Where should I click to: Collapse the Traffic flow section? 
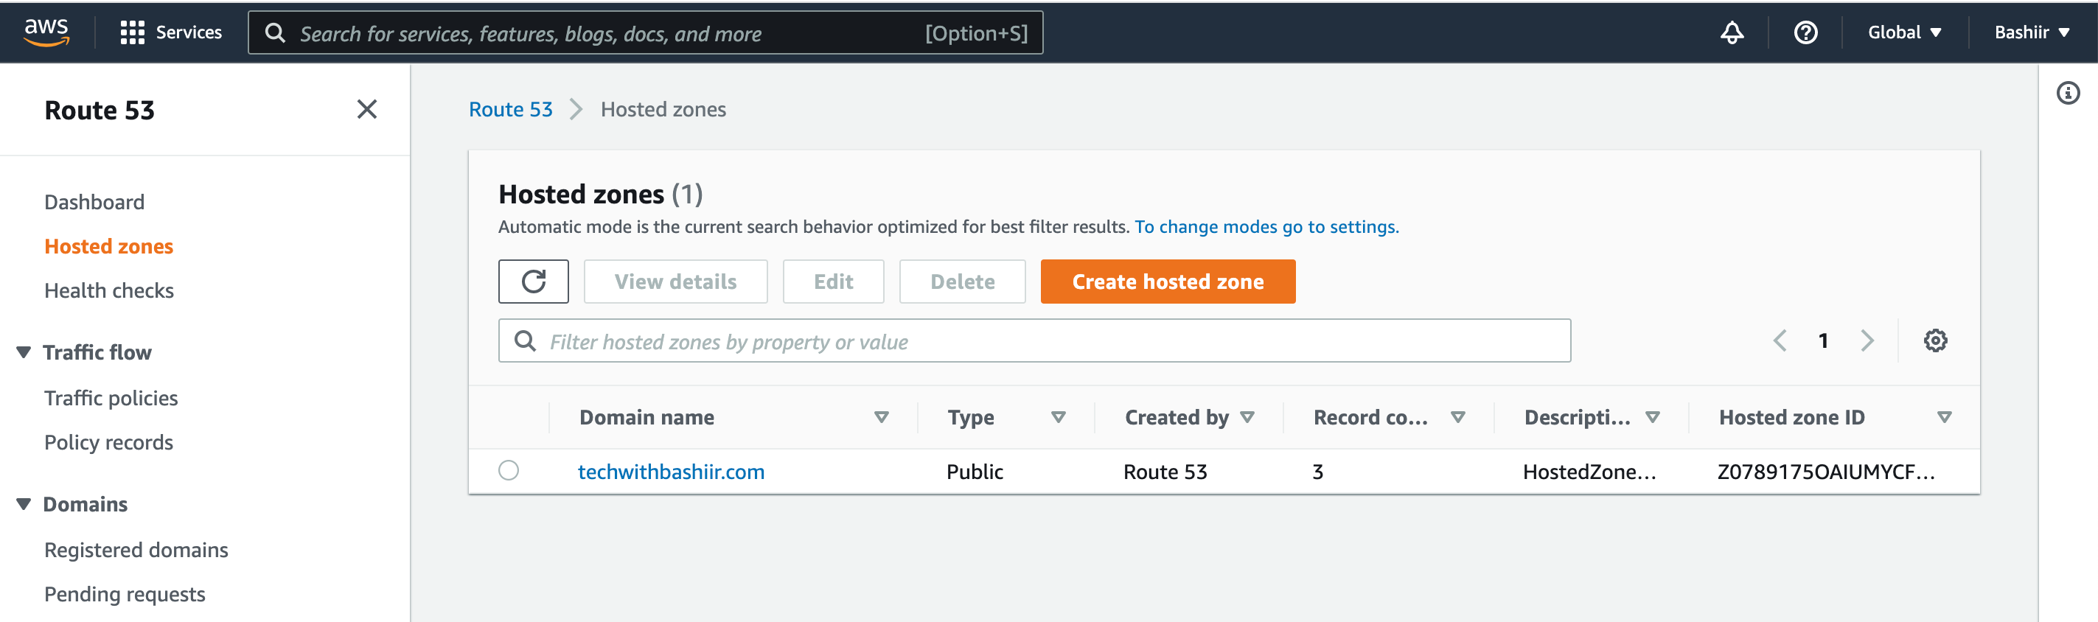[24, 352]
